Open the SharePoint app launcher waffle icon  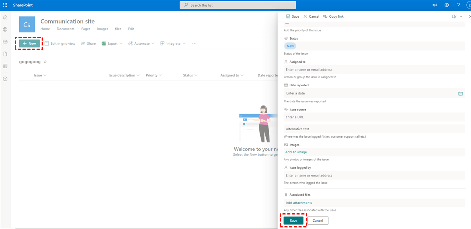[5, 5]
